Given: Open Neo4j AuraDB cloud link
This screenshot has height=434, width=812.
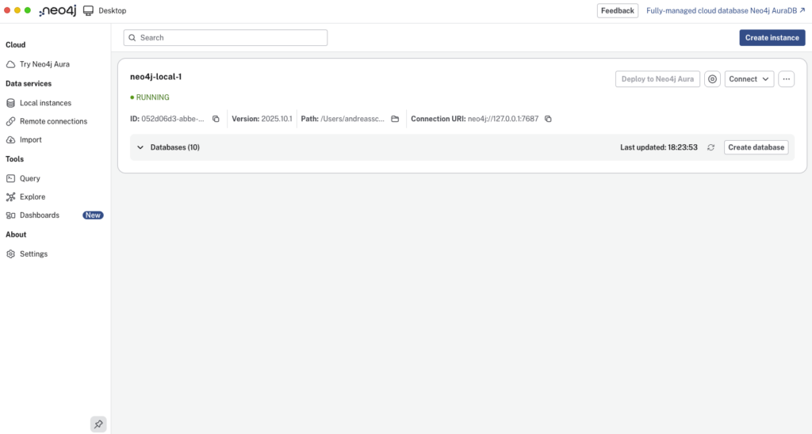Looking at the screenshot, I should coord(726,11).
